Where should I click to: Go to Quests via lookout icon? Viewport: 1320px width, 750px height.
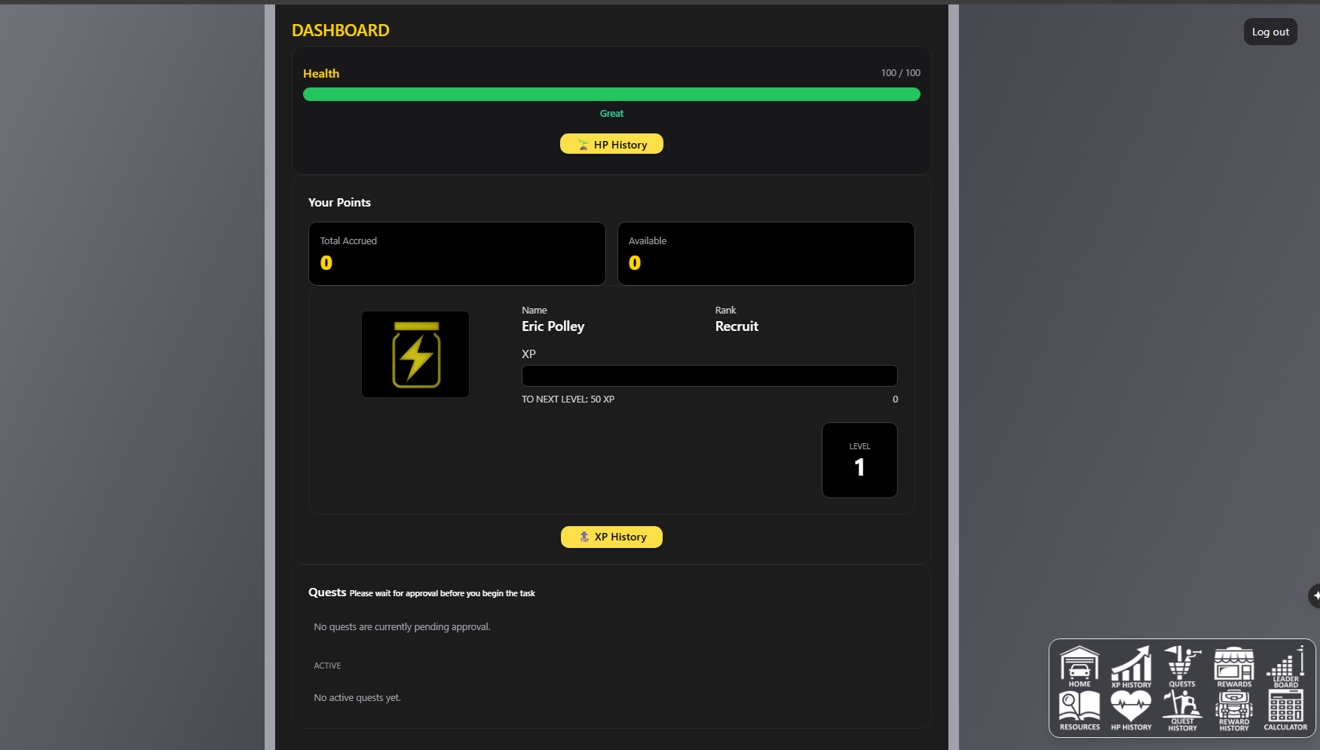click(x=1182, y=666)
